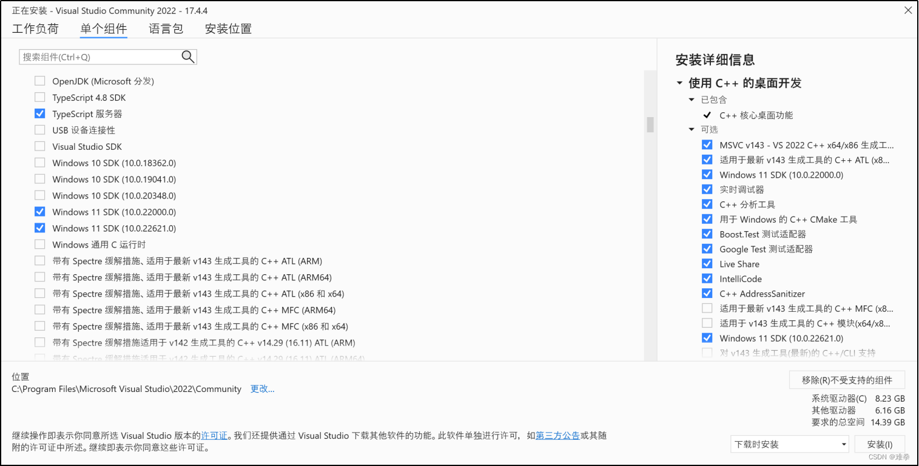Uncheck C++ 分析工具 option

point(707,204)
